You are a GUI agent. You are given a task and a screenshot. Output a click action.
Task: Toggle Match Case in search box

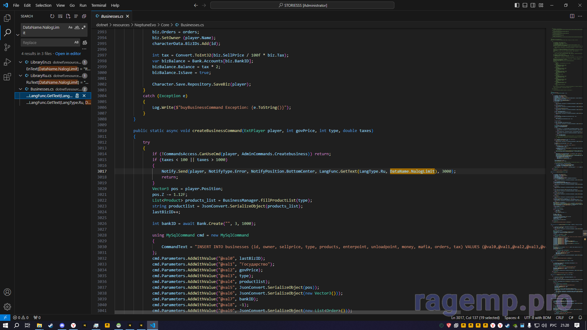pos(70,27)
